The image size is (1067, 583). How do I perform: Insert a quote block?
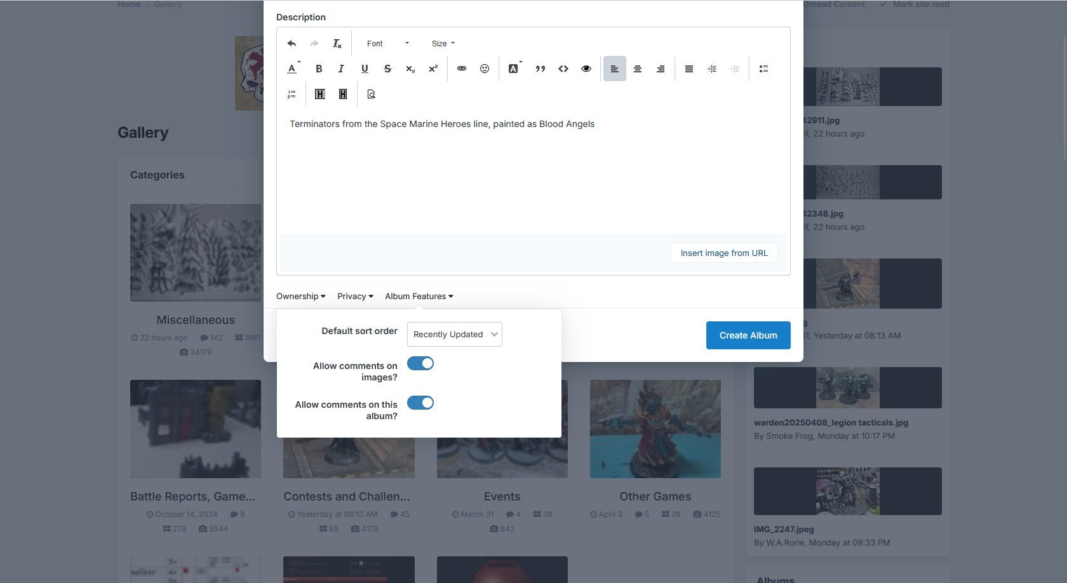(540, 69)
